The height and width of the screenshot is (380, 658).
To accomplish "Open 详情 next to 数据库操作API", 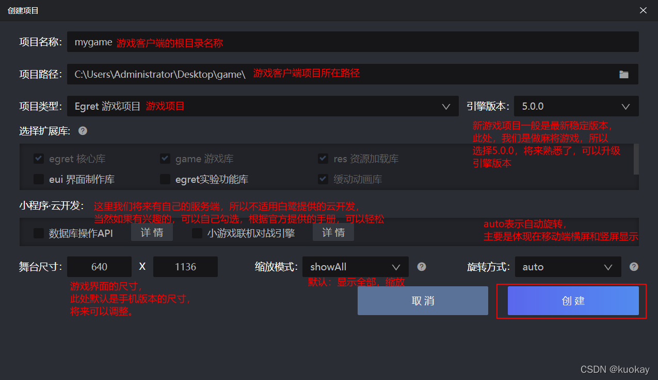I will point(151,232).
